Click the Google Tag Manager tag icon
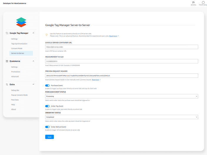This screenshot has height=155, width=207. tap(7, 33)
